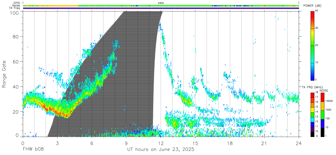Click hour 9 on the UT axis

[x=126, y=143]
